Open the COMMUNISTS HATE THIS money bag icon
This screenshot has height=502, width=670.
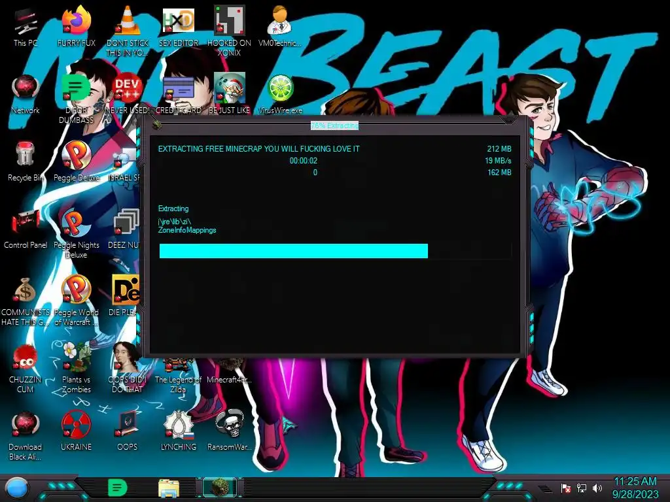pyautogui.click(x=26, y=301)
